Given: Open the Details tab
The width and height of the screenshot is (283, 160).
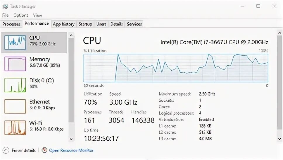Looking at the screenshot, I should pos(116,24).
